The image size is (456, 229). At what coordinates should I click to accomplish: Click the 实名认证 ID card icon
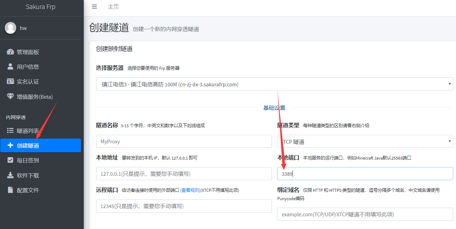(x=10, y=81)
